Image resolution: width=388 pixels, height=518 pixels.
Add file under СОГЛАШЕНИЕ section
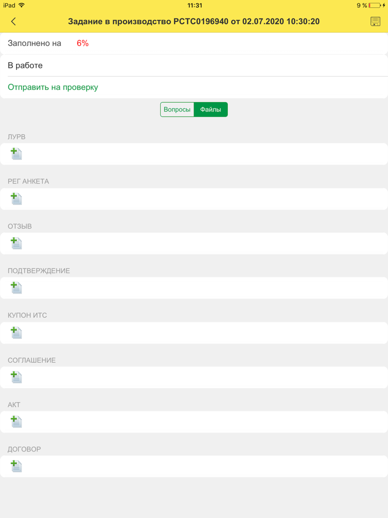click(16, 377)
